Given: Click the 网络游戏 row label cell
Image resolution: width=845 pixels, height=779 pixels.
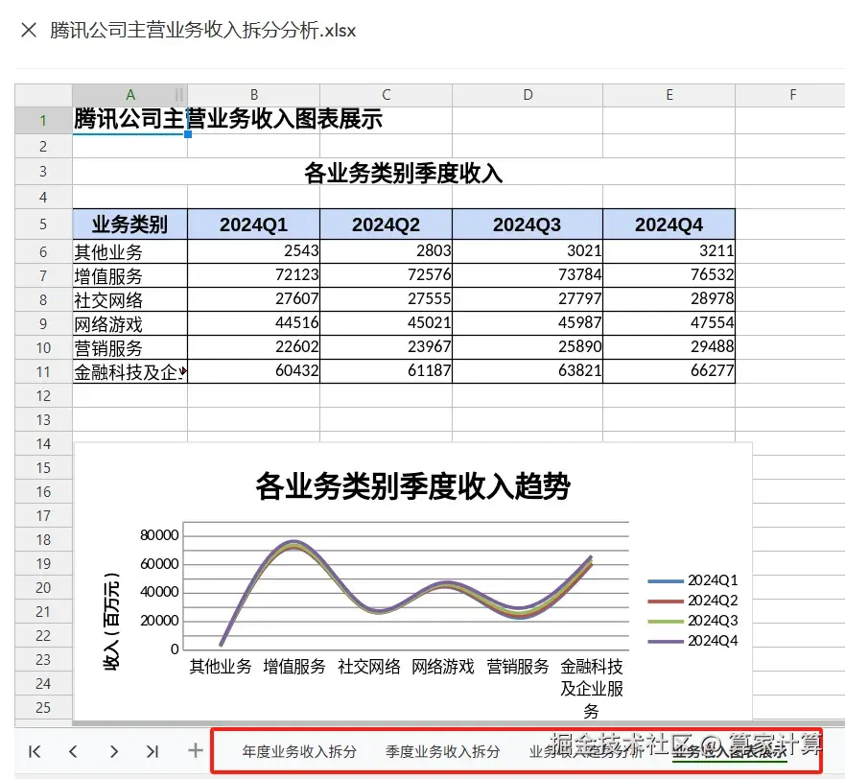Looking at the screenshot, I should click(129, 323).
